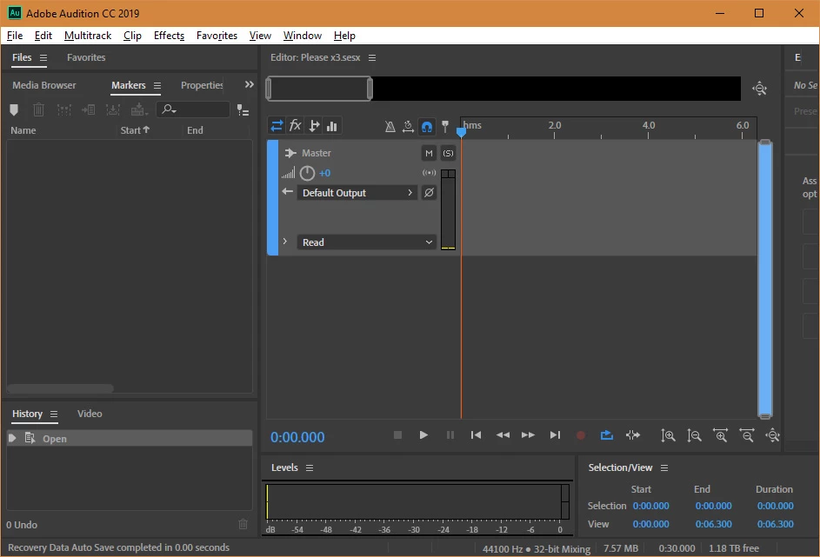Solo the Master track

(448, 153)
